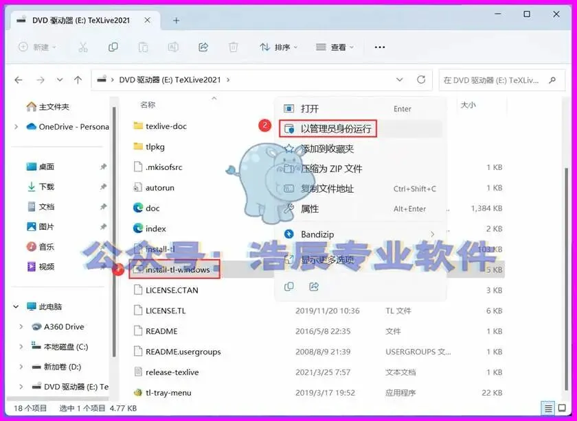This screenshot has height=421, width=577.
Task: Open Pictures (图片) in sidebar
Action: [x=41, y=227]
